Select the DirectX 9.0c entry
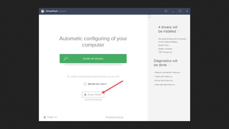The image size is (229, 129). [x=164, y=45]
